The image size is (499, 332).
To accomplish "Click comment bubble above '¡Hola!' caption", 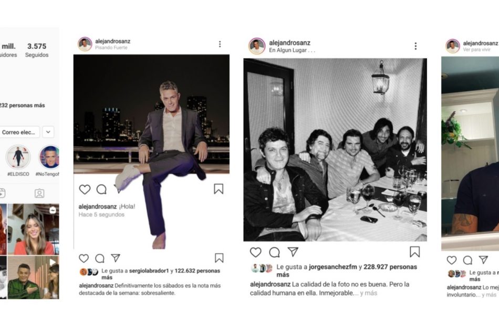I will click(x=101, y=189).
